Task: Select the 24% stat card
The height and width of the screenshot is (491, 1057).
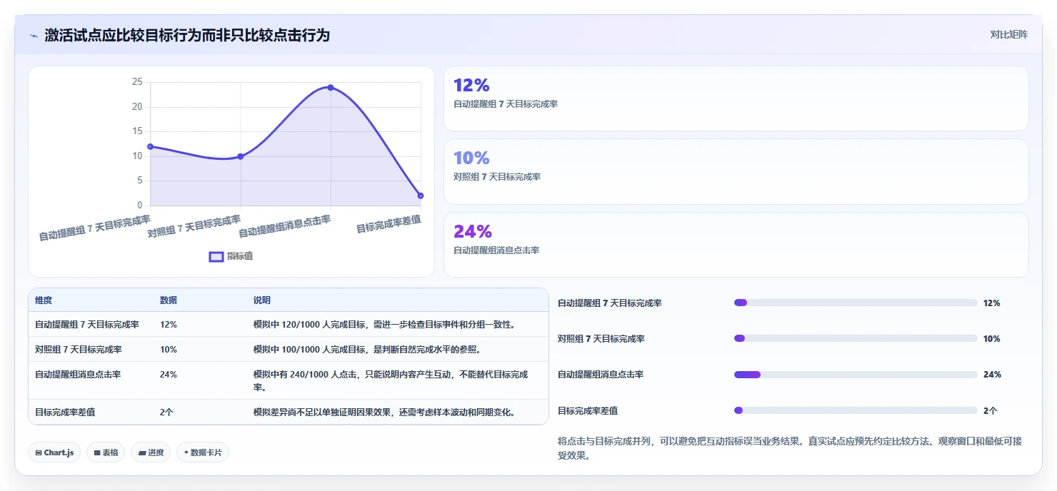Action: (x=736, y=245)
